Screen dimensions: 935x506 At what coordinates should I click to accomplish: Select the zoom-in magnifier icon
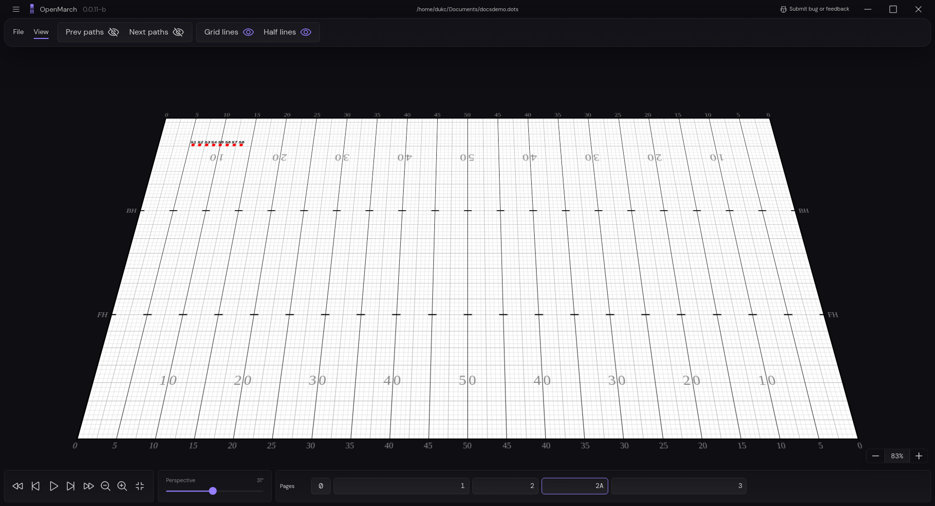(122, 486)
